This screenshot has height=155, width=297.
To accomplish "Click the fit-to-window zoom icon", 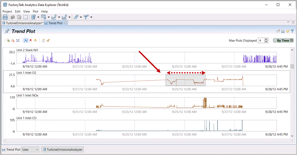I will pos(18,41).
